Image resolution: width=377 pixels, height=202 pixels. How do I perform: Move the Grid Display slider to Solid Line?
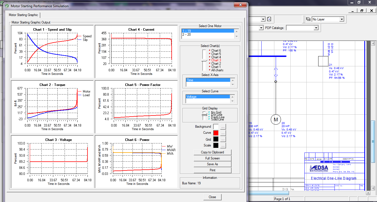click(x=205, y=120)
